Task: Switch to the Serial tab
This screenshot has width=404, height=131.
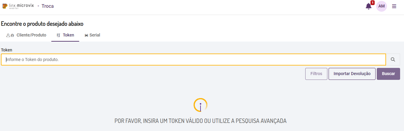Action: click(x=95, y=35)
